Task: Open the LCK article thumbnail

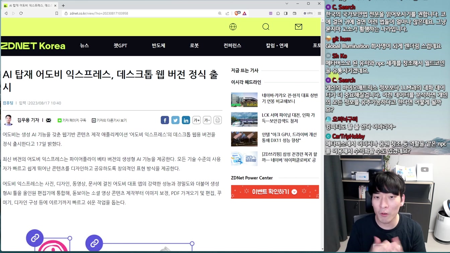Action: [x=244, y=119]
